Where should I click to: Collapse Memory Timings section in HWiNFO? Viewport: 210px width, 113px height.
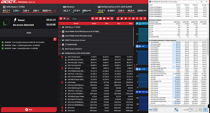150,20
